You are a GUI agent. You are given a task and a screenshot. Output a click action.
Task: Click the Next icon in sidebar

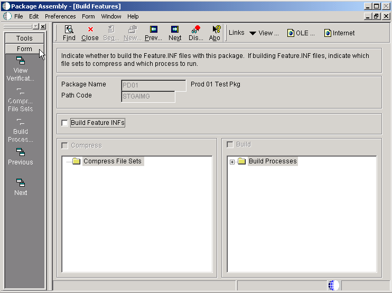point(21,183)
